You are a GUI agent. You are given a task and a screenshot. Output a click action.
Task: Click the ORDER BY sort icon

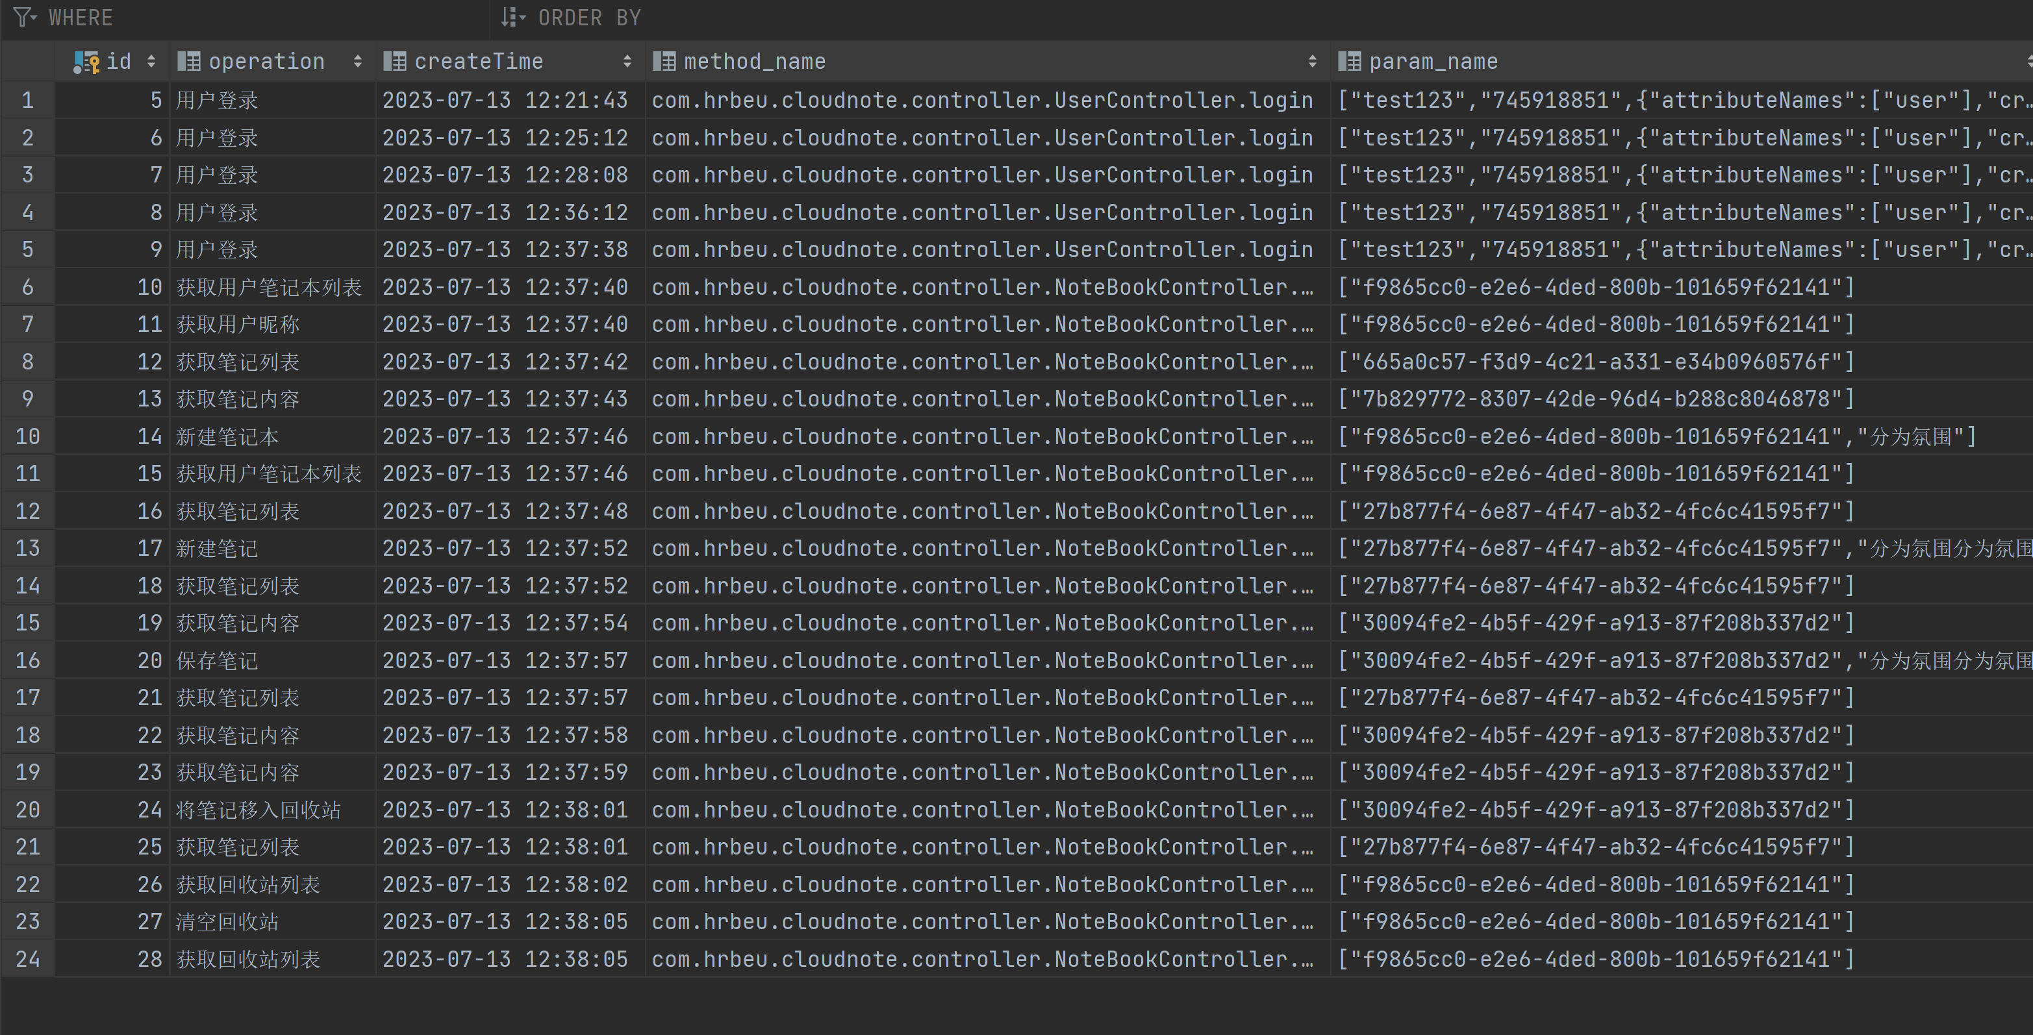coord(511,17)
